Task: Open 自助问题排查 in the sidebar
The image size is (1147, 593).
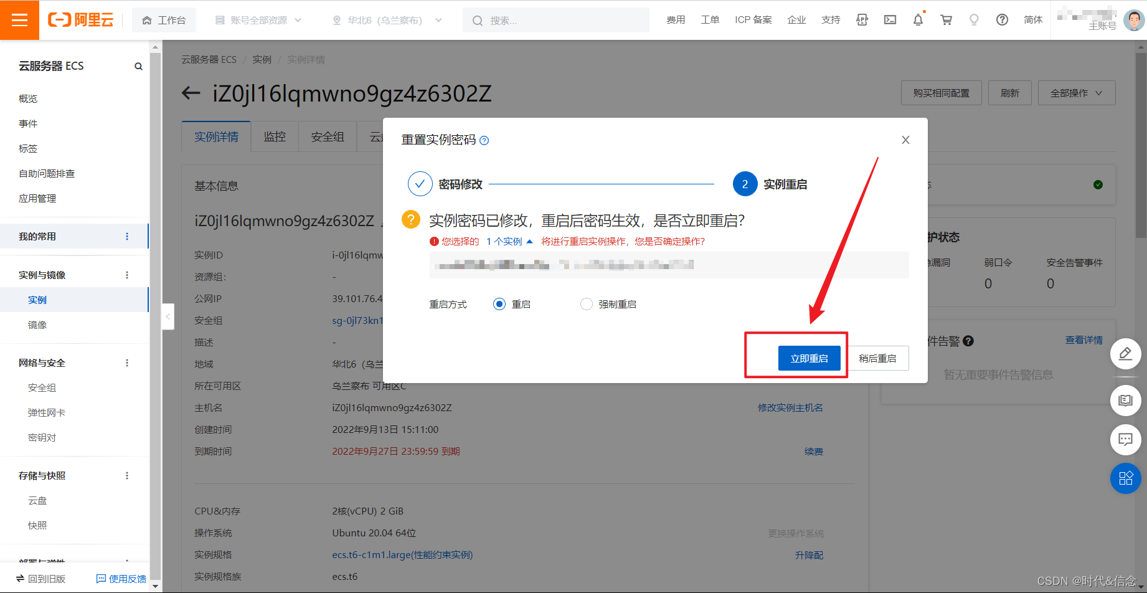Action: [x=47, y=174]
